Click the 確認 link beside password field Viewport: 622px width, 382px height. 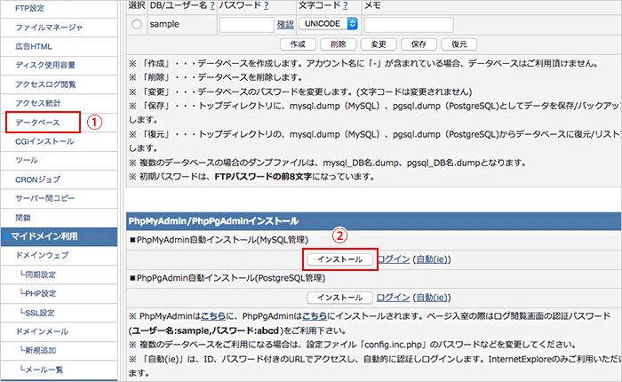pos(285,25)
